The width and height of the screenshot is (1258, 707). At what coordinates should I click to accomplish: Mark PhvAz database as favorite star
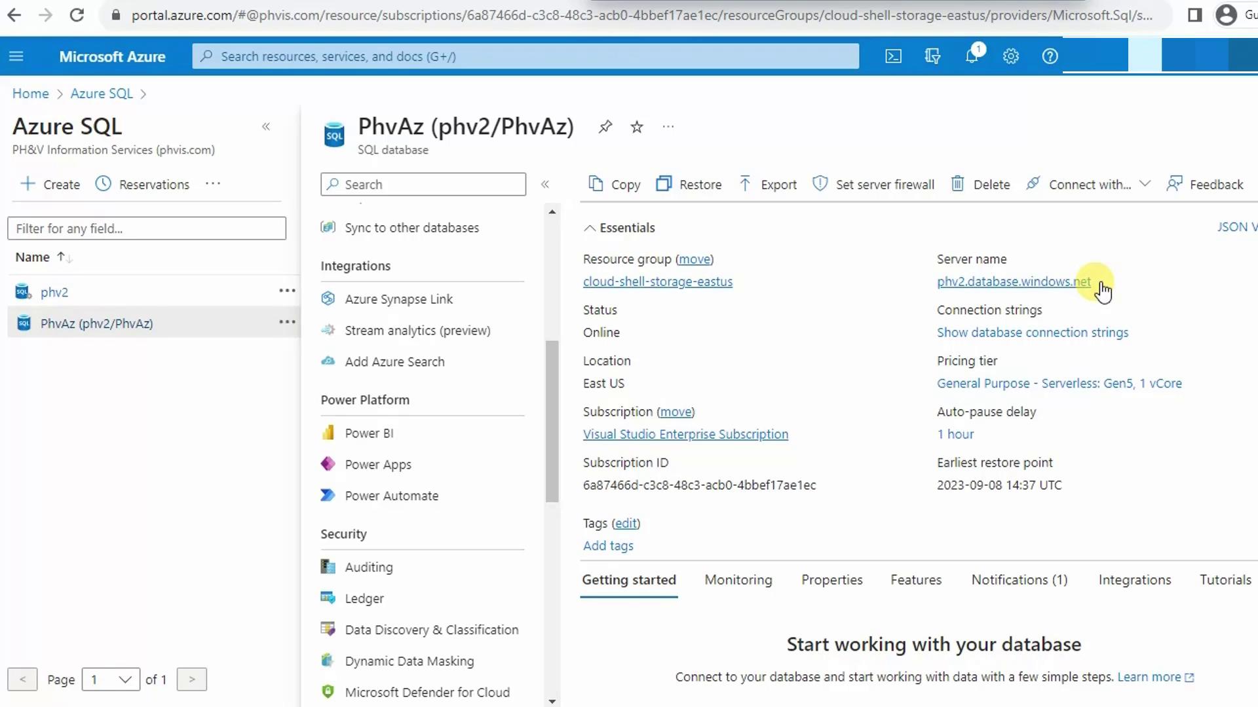(x=636, y=127)
